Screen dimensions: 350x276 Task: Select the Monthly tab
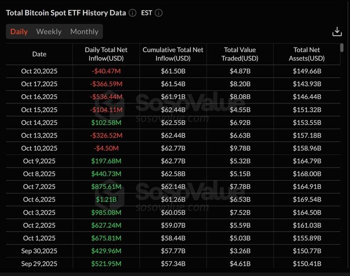point(84,32)
